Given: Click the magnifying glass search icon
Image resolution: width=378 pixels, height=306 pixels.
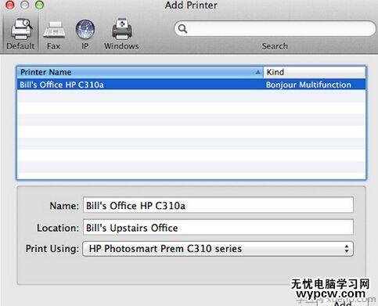Looking at the screenshot, I should pyautogui.click(x=182, y=29).
